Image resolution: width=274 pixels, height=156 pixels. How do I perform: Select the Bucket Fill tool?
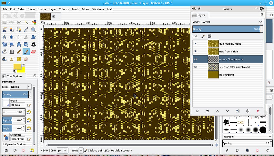point(5,51)
